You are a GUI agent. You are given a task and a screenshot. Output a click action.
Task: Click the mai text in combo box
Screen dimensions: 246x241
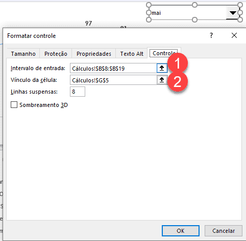[156, 13]
